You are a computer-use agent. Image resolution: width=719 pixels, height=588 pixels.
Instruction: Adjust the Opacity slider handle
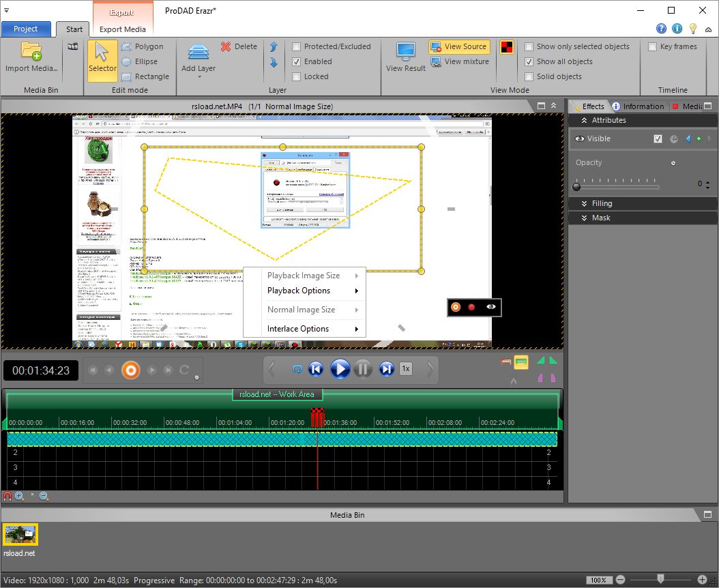(x=576, y=186)
